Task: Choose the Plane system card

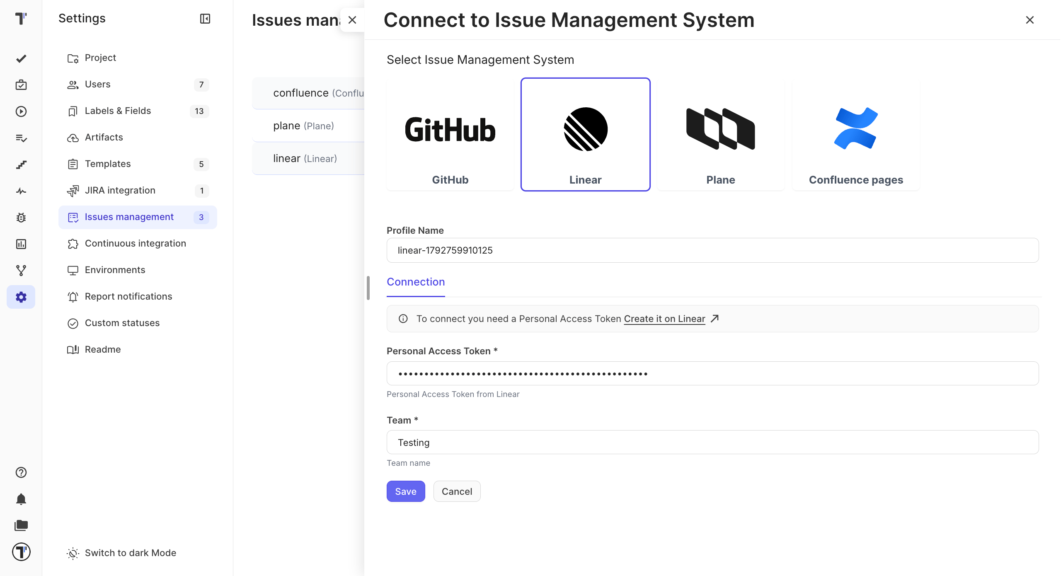Action: pyautogui.click(x=721, y=135)
